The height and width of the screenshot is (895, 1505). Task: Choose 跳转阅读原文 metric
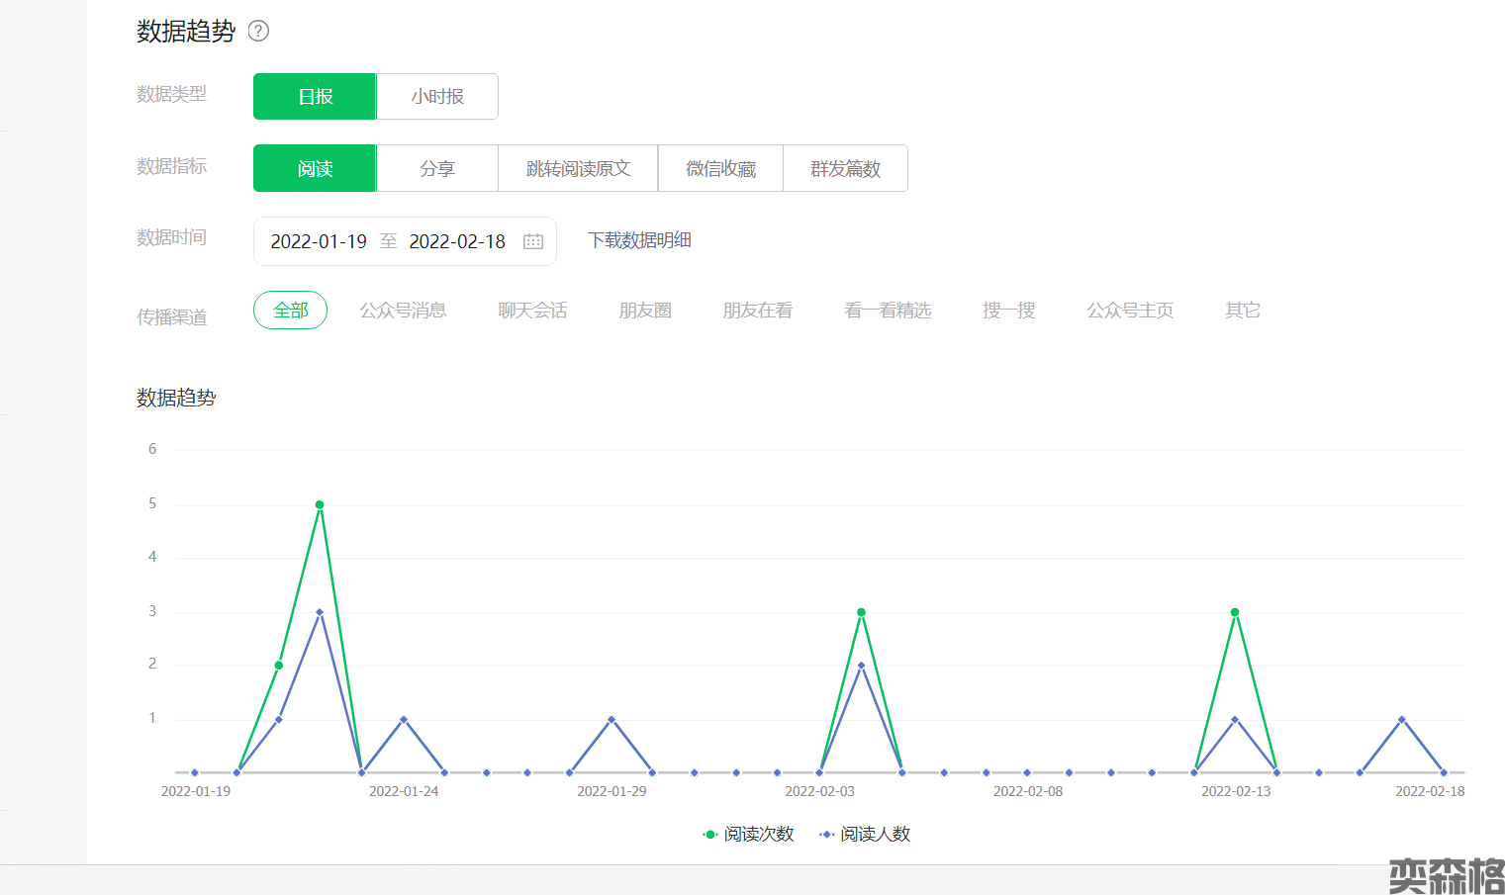point(578,168)
